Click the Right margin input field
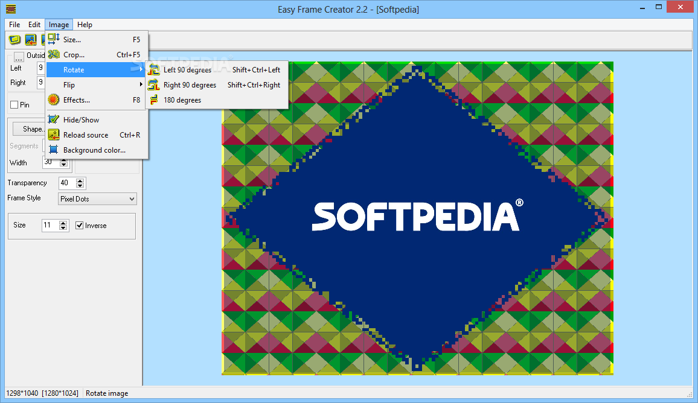The width and height of the screenshot is (698, 403). [x=41, y=82]
